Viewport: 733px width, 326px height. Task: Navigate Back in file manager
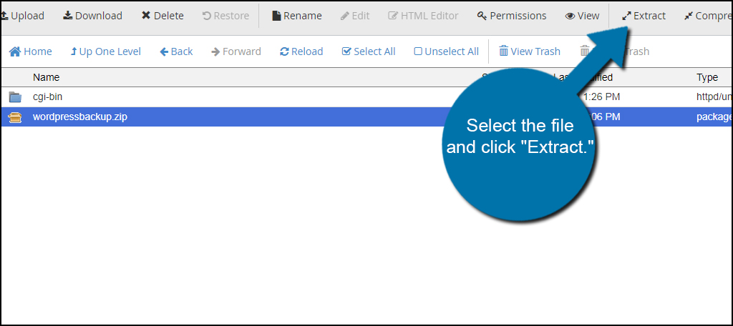(x=176, y=51)
